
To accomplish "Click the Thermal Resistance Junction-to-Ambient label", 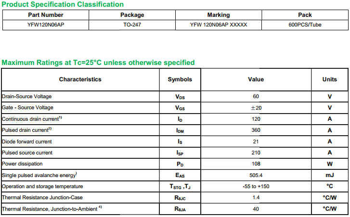I will (x=51, y=209).
